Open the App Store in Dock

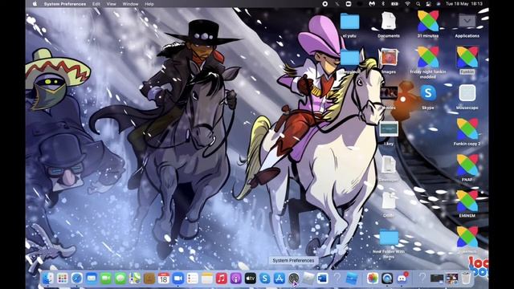point(279,279)
